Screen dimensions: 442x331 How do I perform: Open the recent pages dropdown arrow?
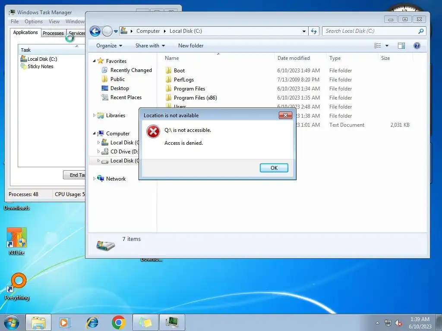(116, 31)
